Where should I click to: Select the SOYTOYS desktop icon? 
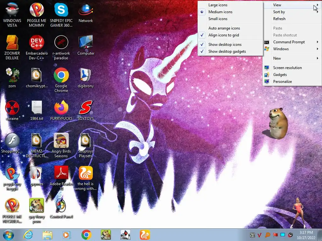click(x=86, y=110)
